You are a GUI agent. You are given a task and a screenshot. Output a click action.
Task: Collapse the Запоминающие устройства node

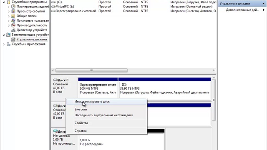tap(4, 35)
